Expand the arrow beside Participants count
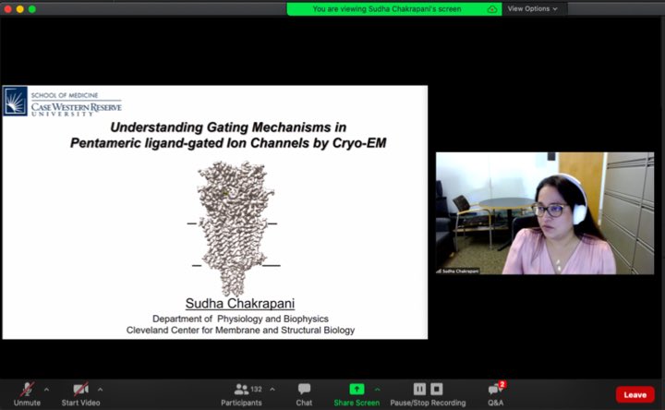The height and width of the screenshot is (410, 665). coord(272,390)
